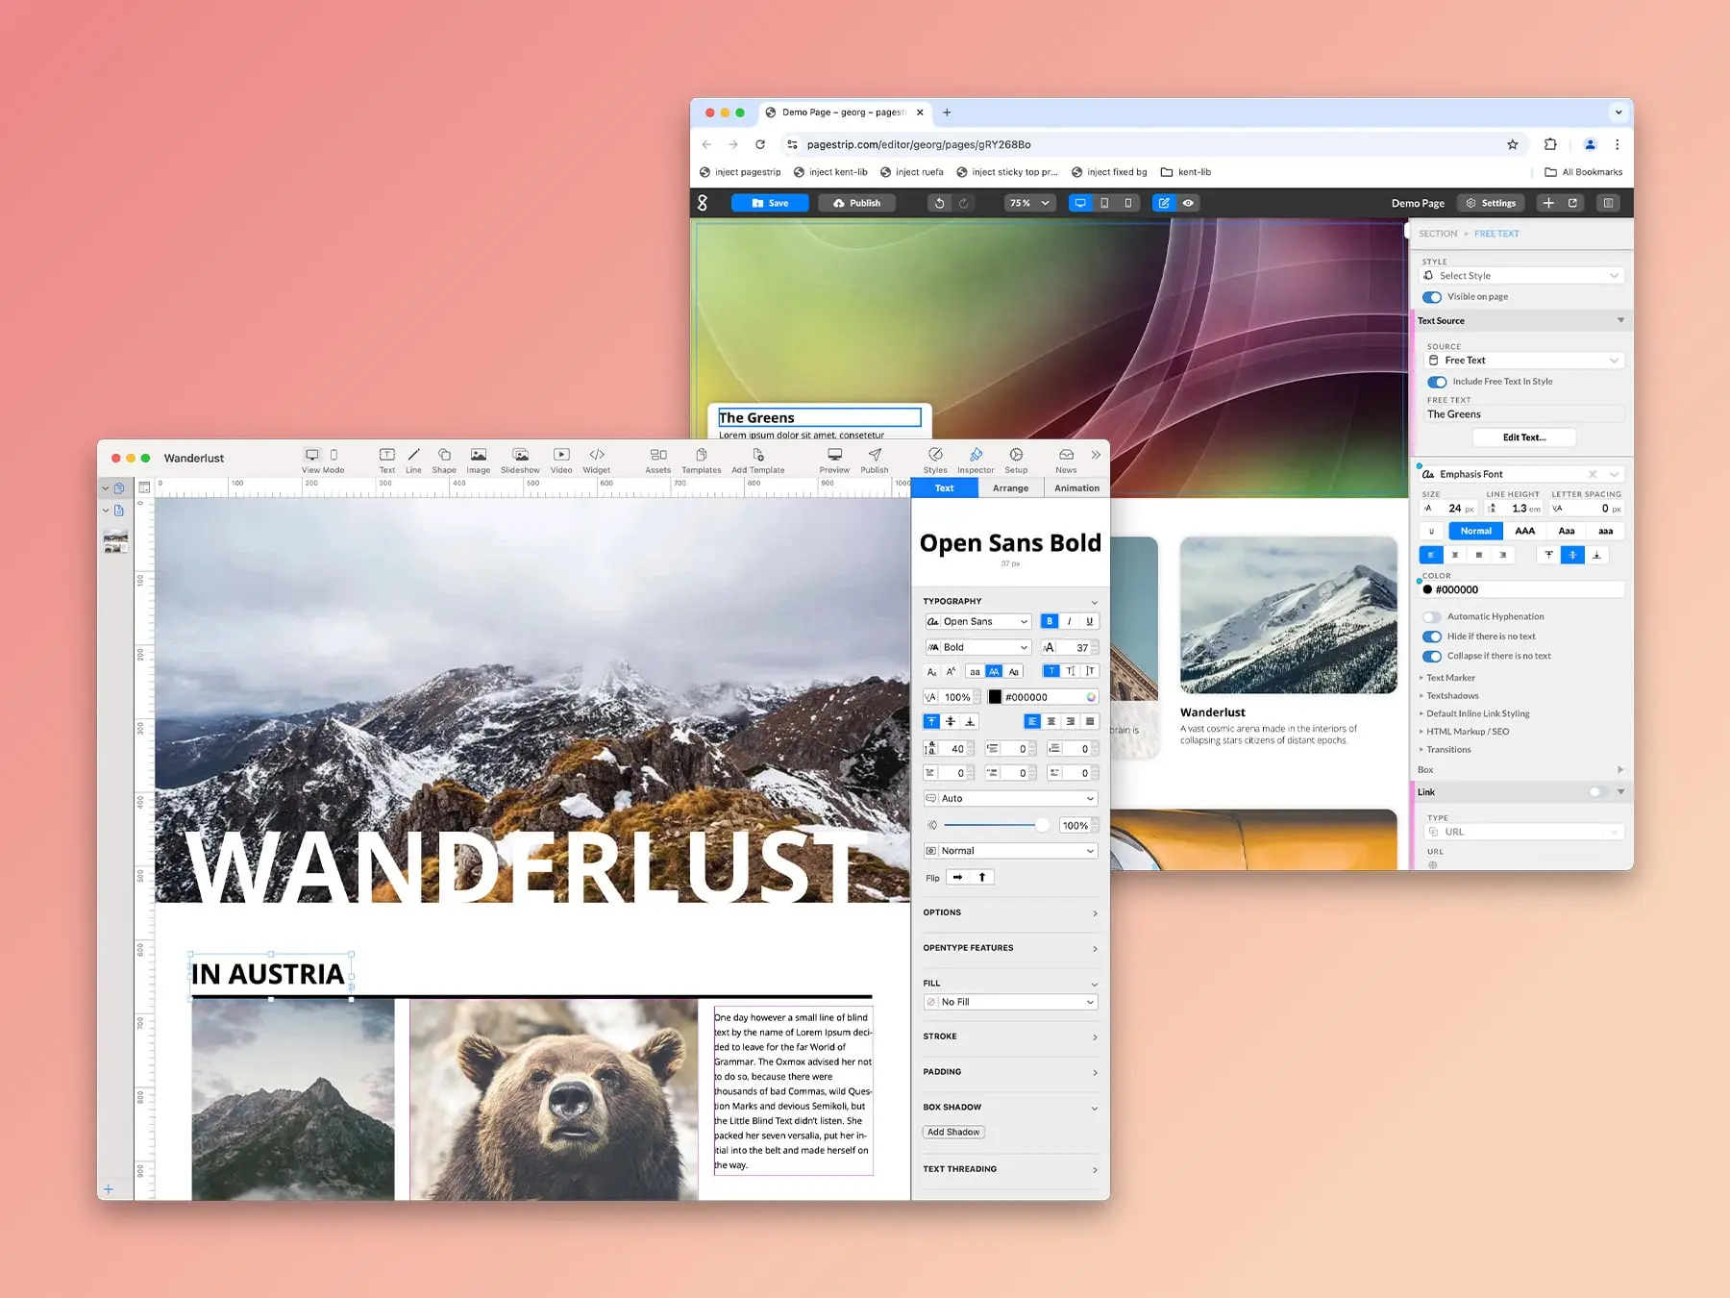
Task: Click the Slideshow tool icon
Action: tap(520, 456)
